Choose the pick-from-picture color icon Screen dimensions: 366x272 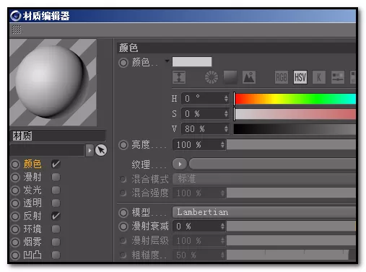point(249,77)
